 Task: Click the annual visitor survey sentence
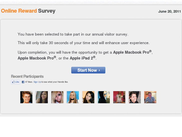[x=73, y=34]
